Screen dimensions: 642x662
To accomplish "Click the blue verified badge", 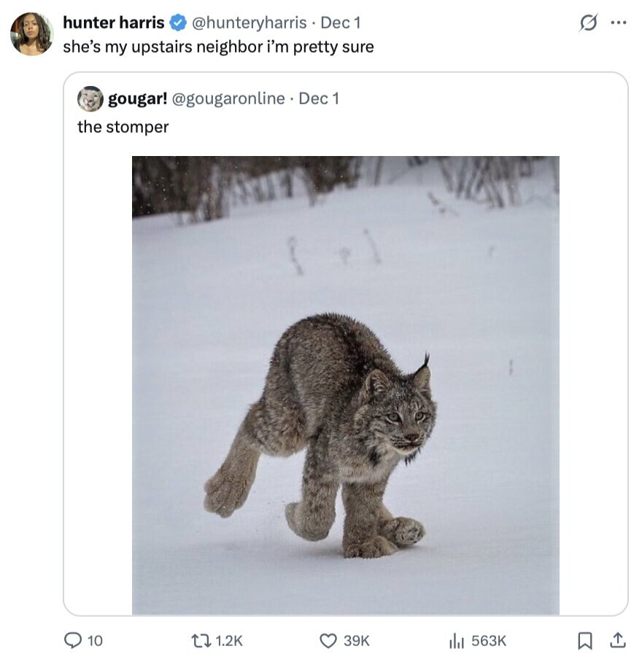I will tap(177, 23).
